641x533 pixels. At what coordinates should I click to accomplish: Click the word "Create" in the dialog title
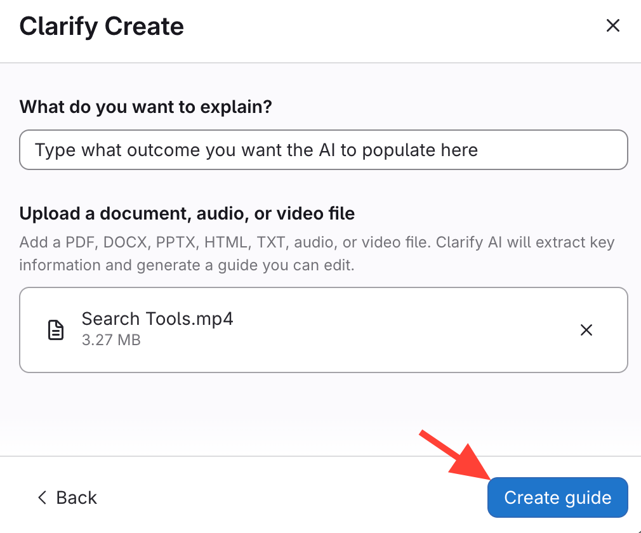tap(144, 27)
